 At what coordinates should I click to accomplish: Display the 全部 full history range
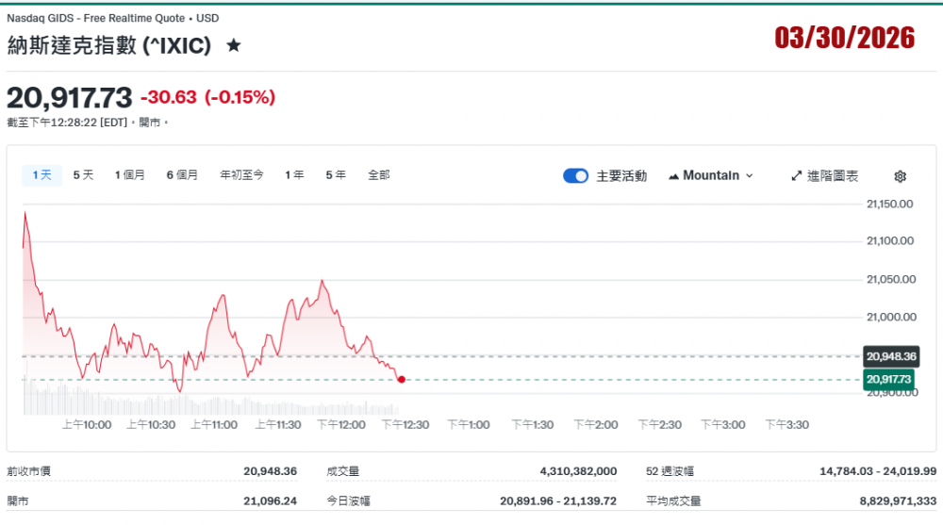(378, 175)
